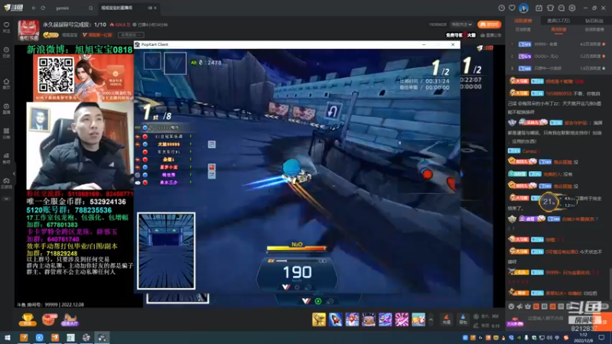Open the favorites heart icon in the title bar

[x=512, y=8]
